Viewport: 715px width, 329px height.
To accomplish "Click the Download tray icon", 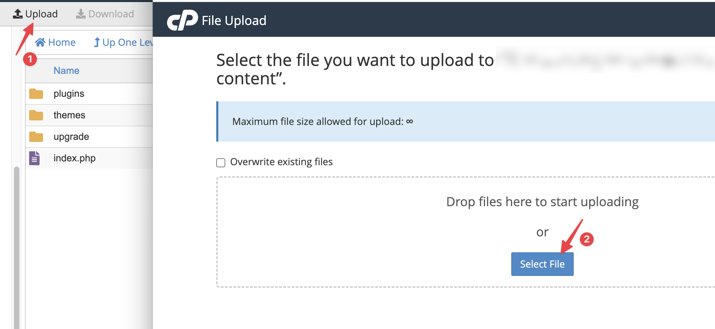I will point(81,14).
